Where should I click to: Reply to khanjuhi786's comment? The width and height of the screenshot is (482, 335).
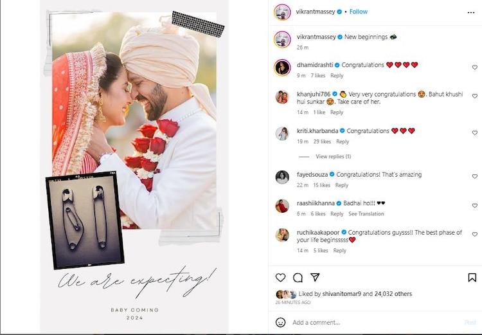click(337, 113)
